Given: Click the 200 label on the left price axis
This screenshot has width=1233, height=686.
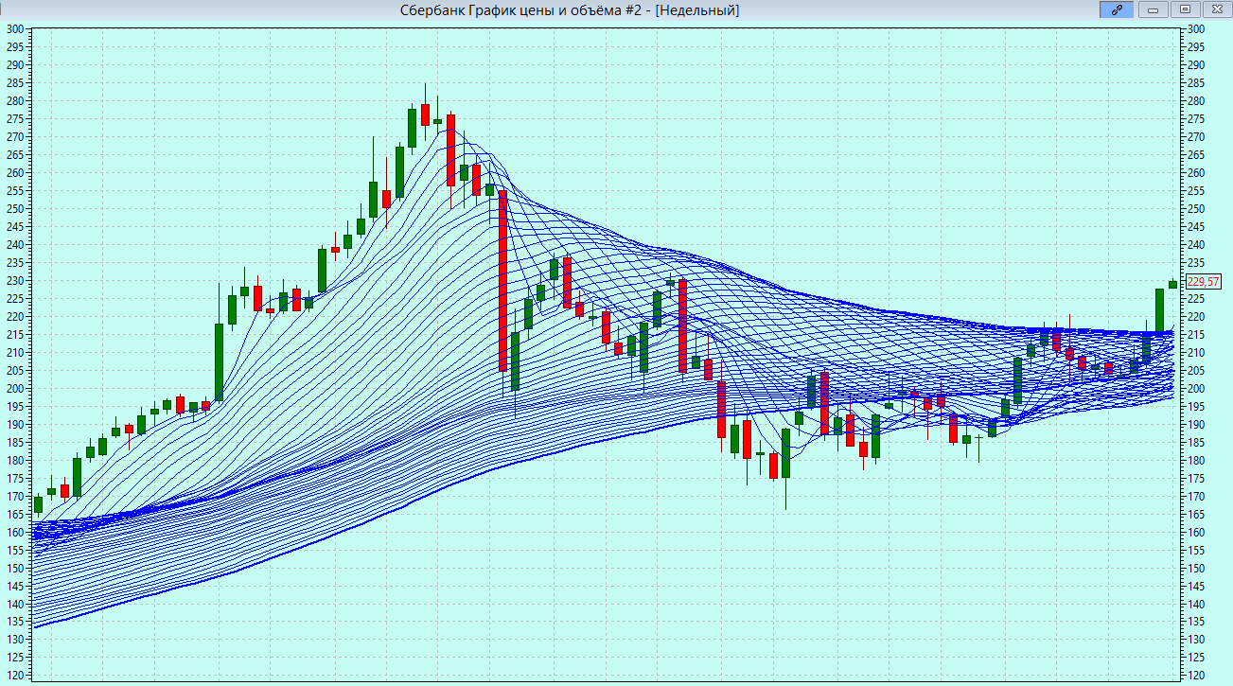Looking at the screenshot, I should coord(15,389).
